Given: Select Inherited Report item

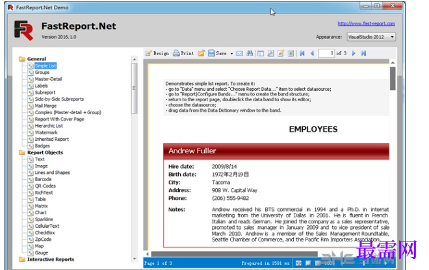Looking at the screenshot, I should (52, 139).
